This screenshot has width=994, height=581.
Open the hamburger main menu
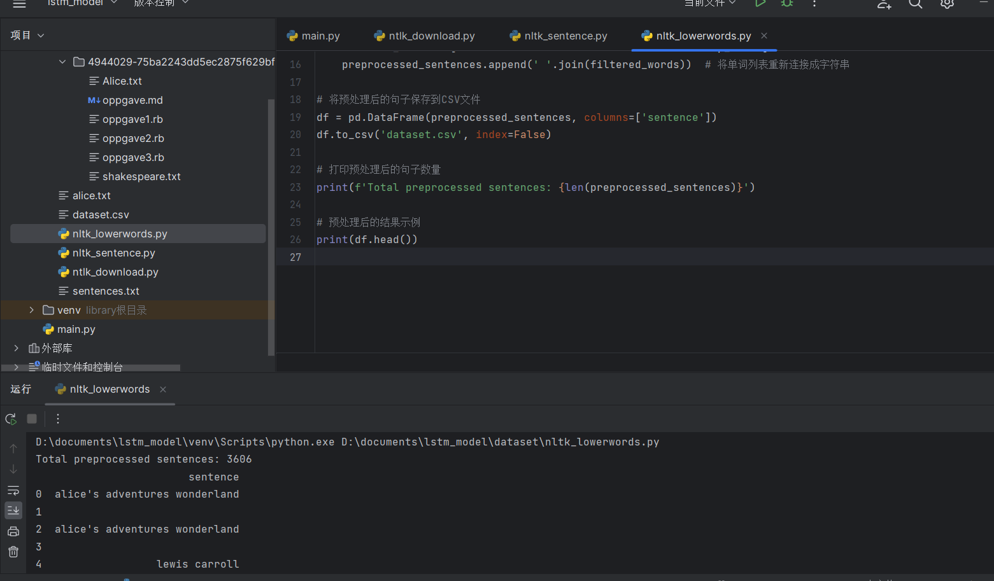pos(19,4)
